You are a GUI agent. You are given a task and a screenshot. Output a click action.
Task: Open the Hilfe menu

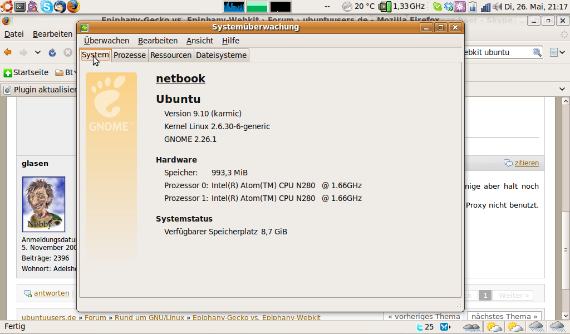pos(230,41)
